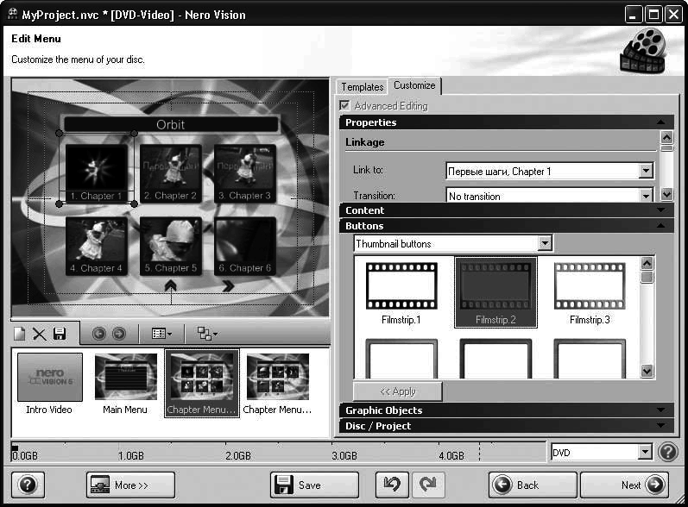Image resolution: width=688 pixels, height=507 pixels.
Task: Click help icon beside DVD dropdown
Action: coord(667,453)
